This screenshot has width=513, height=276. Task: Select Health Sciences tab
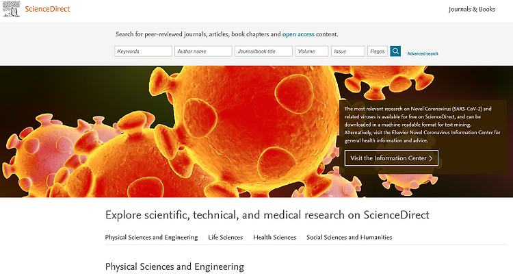274,238
